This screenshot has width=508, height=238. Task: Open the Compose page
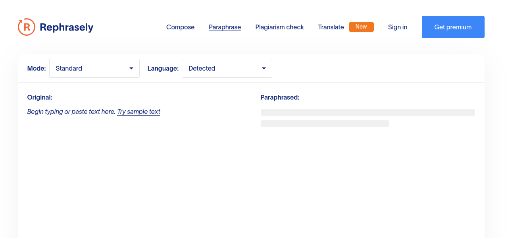point(180,27)
